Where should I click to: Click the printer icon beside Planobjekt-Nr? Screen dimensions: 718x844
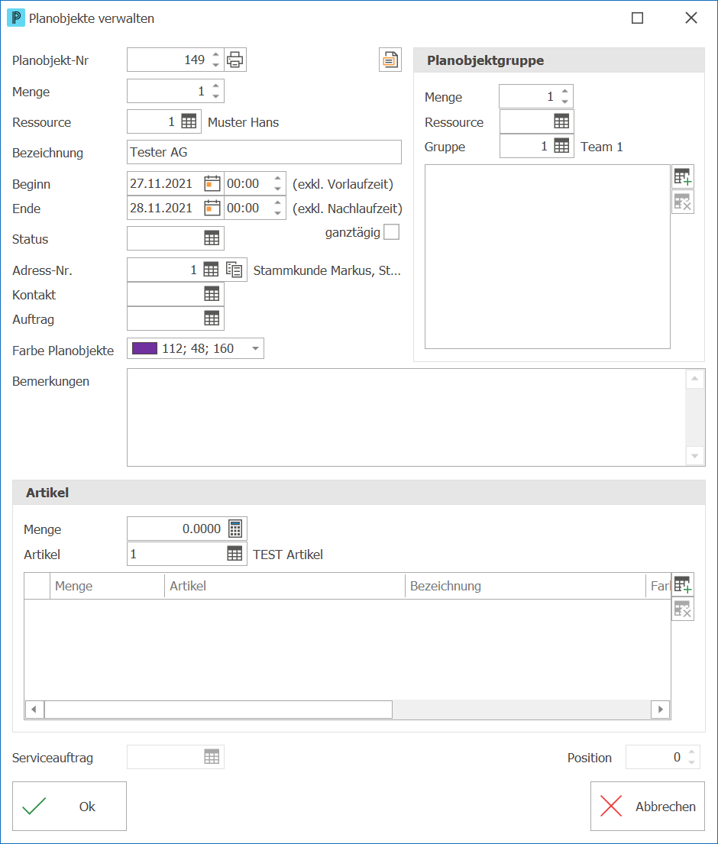click(234, 60)
